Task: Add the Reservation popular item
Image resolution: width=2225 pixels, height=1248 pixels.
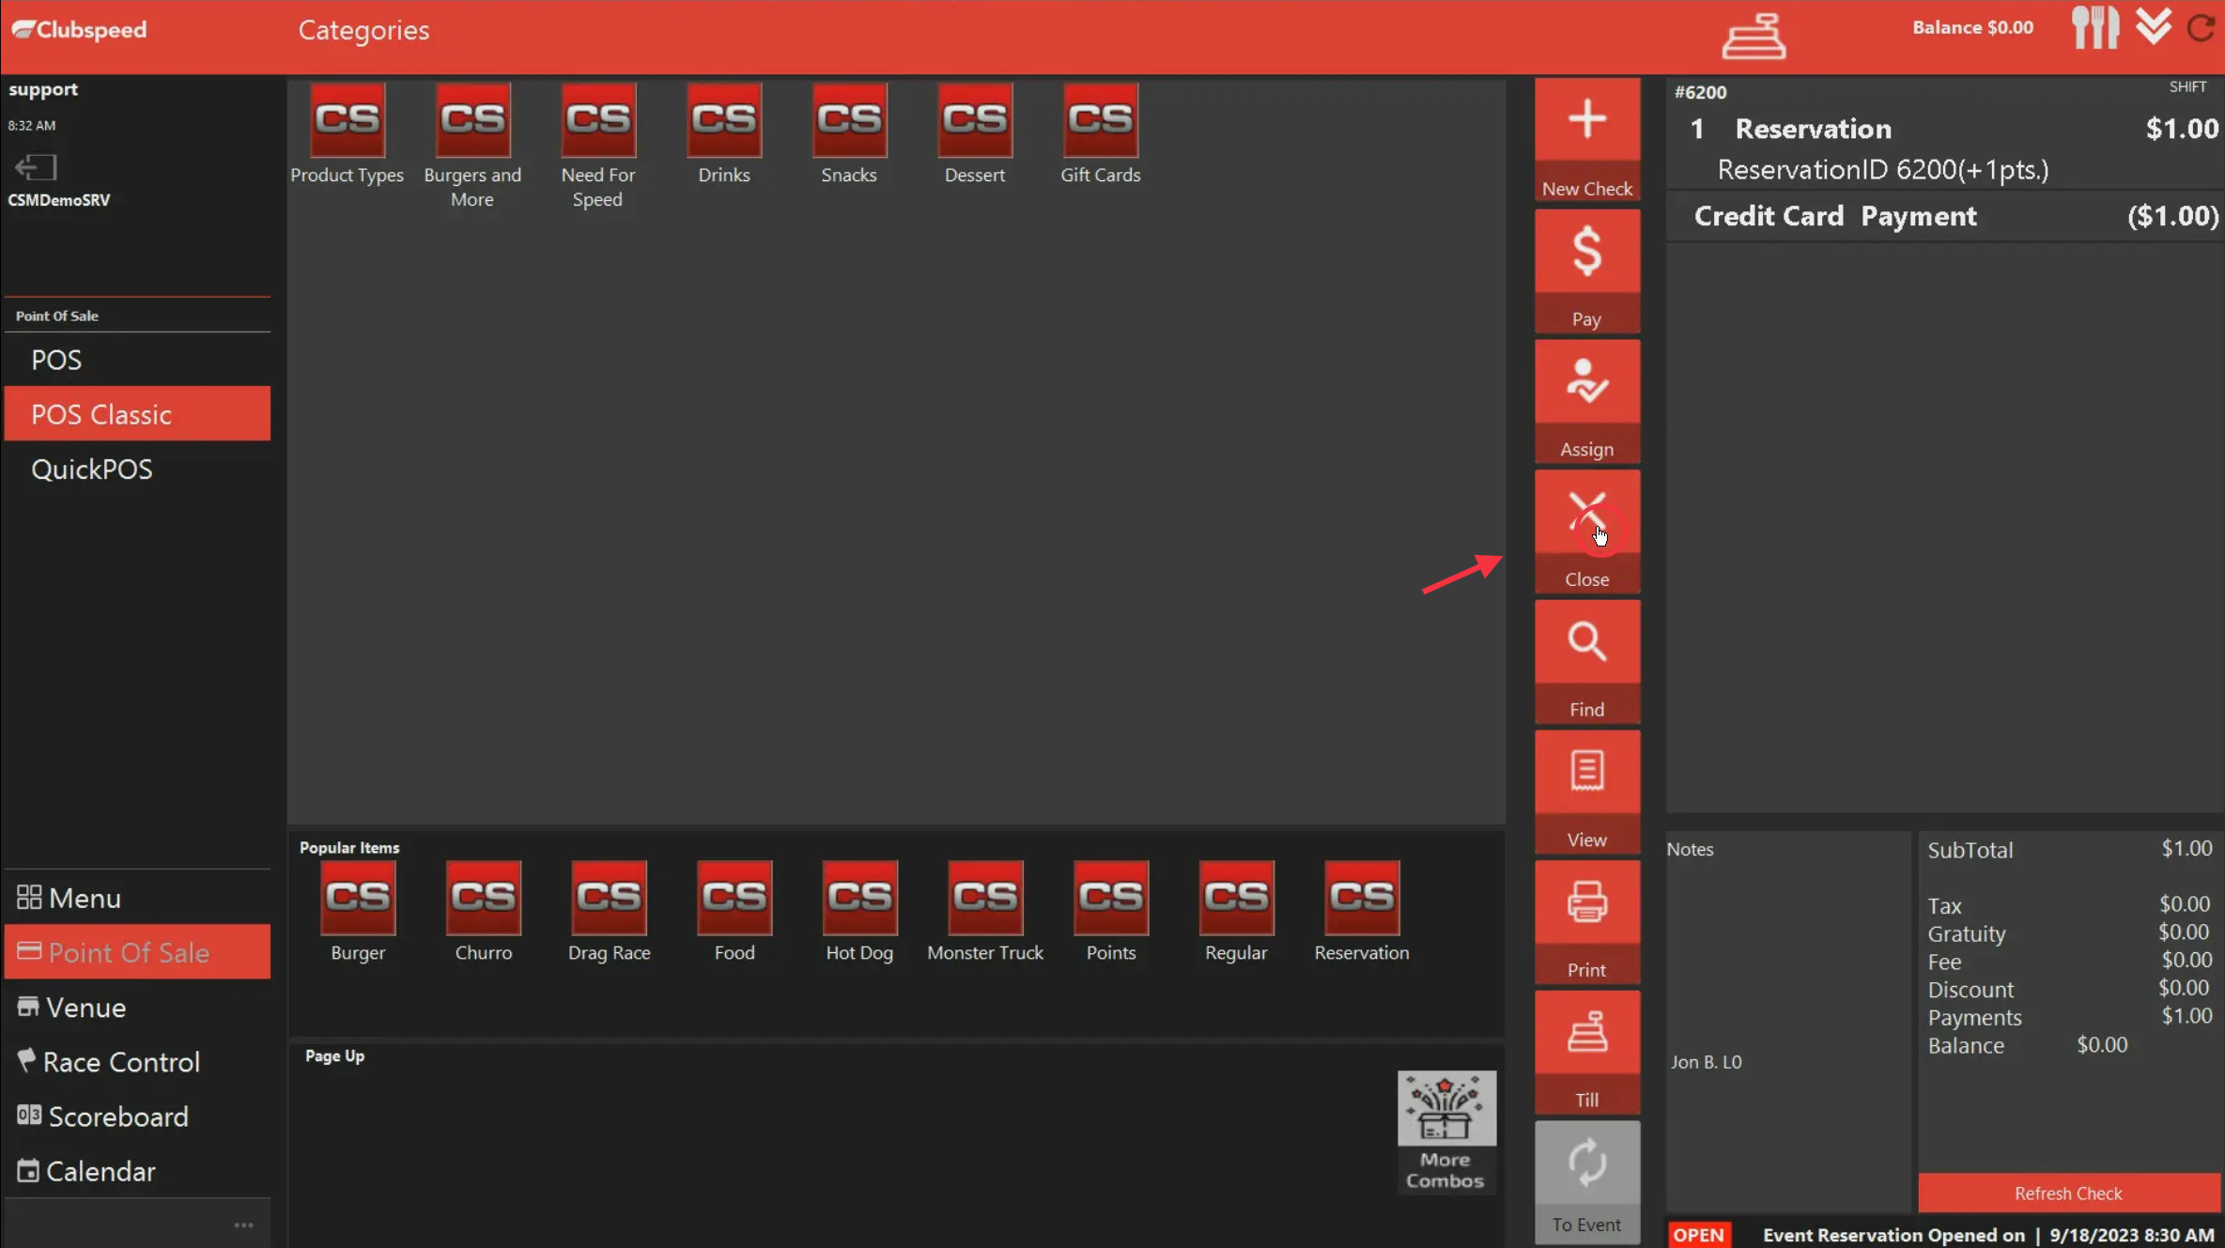Action: tap(1362, 912)
